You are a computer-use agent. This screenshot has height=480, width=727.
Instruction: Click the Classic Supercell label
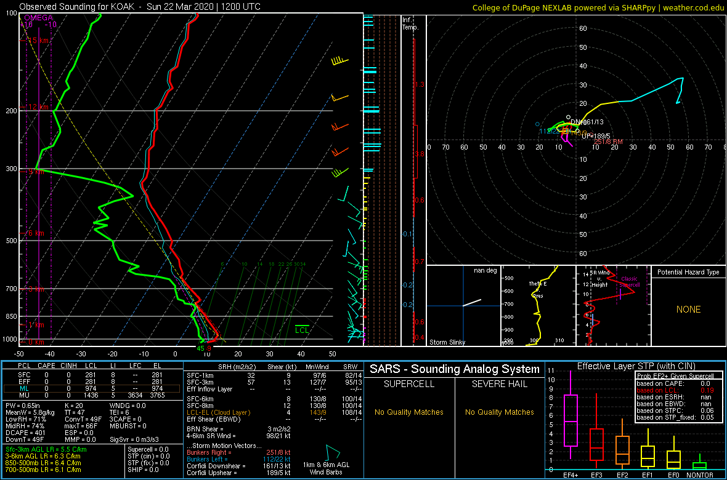coord(630,282)
